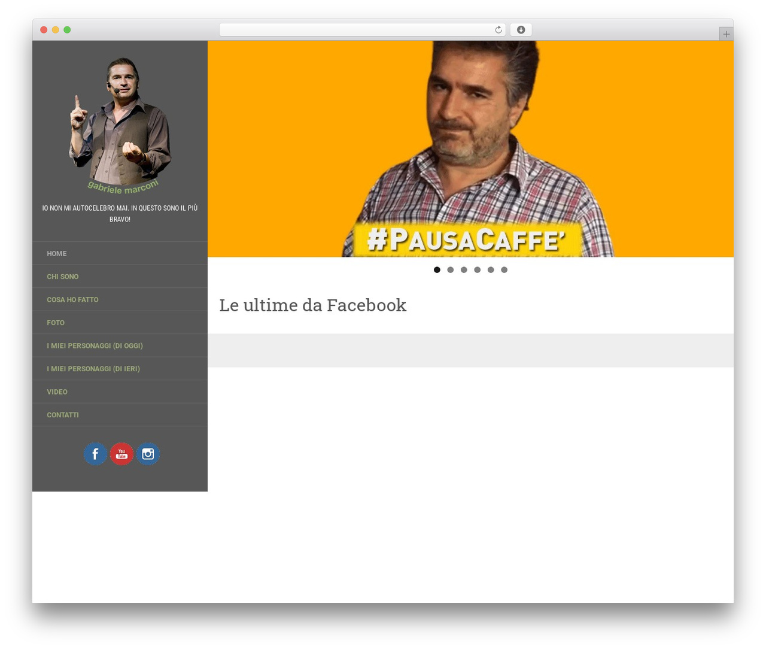
Task: Add a new browser tab with plus
Action: point(726,34)
